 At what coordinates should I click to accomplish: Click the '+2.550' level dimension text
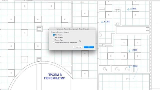(x=134, y=66)
